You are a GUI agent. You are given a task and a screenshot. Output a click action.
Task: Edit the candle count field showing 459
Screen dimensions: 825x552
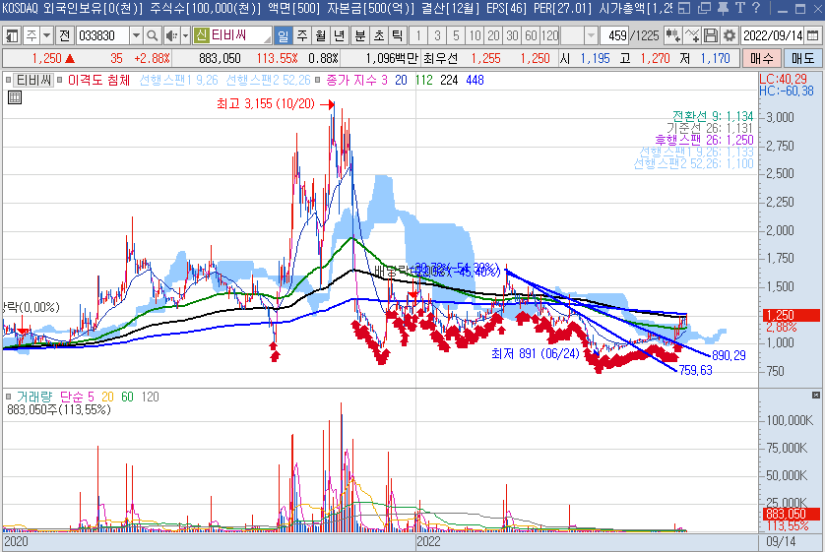coord(614,35)
